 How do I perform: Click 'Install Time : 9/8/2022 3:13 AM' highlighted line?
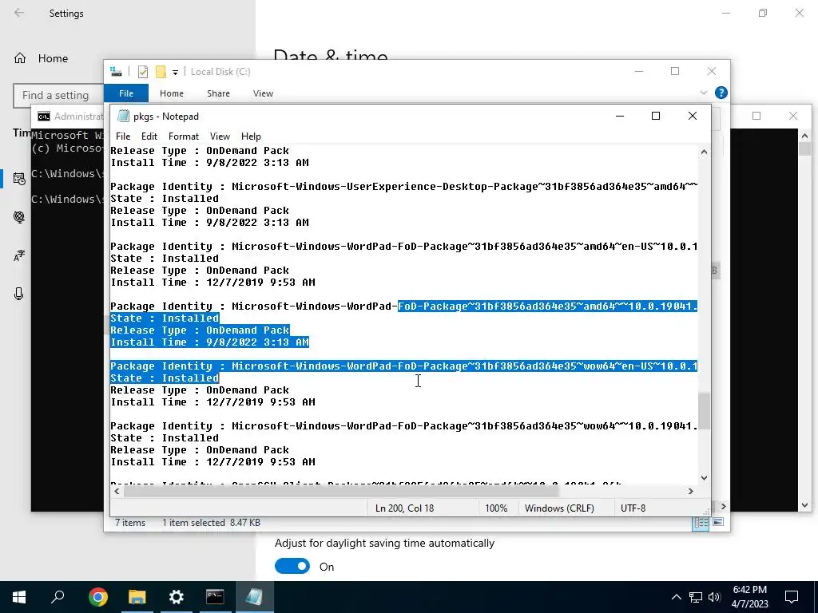click(x=209, y=342)
